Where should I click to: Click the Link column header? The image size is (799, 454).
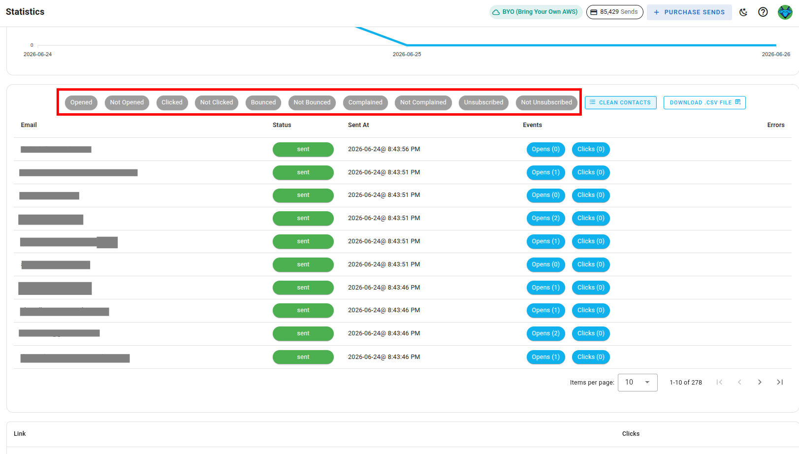tap(20, 434)
